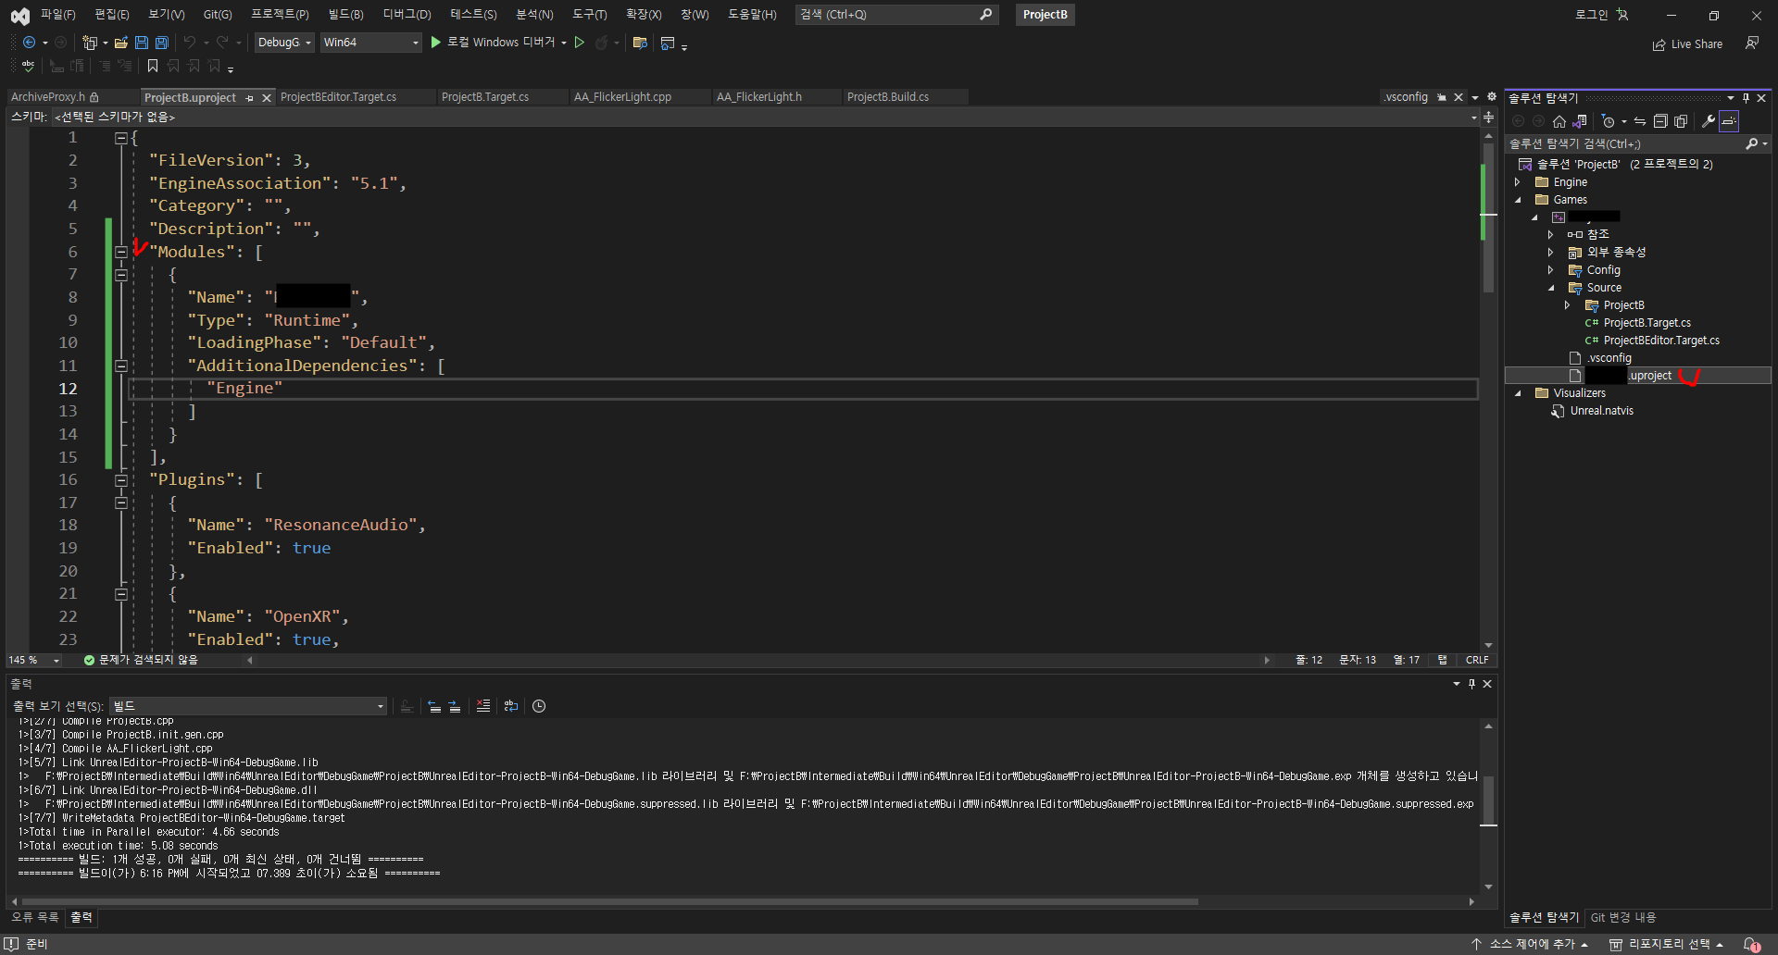Screen dimensions: 1778x955
Task: Open the output source dropdown showing 빌드
Action: pos(248,706)
